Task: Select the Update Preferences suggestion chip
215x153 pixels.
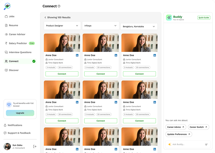Action: coord(179,134)
